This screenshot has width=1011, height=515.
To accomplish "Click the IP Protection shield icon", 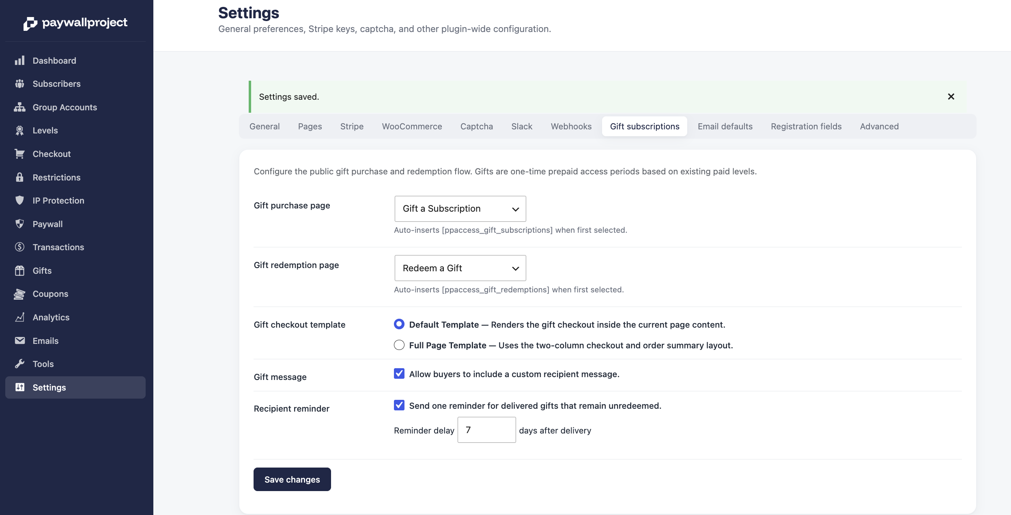I will click(x=19, y=200).
